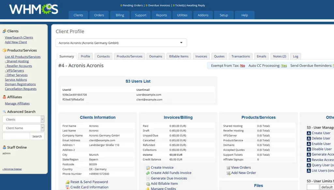Select the Add Billable Item icon
The height and width of the screenshot is (190, 334).
pos(148,183)
